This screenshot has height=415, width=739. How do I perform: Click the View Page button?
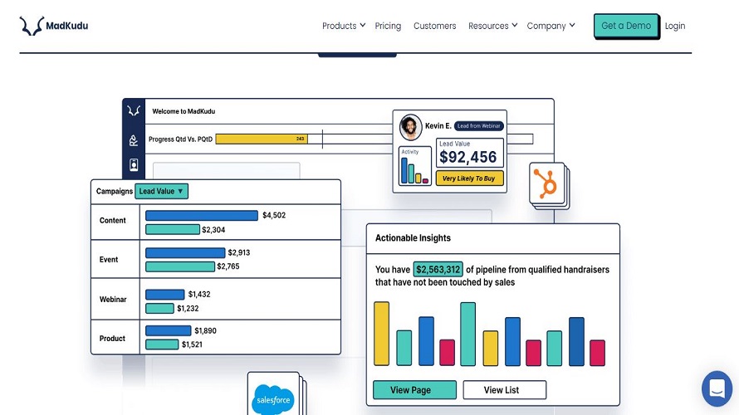414,390
